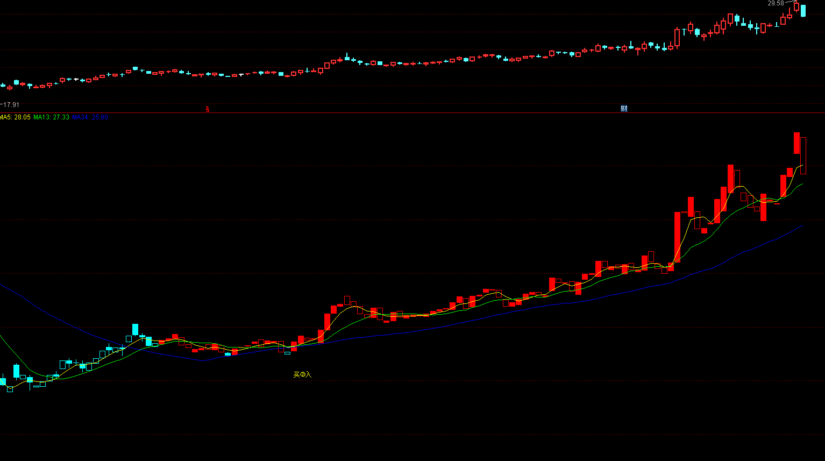825x461 pixels.
Task: Select the MA13: 27.33 indicator label
Action: (x=51, y=117)
